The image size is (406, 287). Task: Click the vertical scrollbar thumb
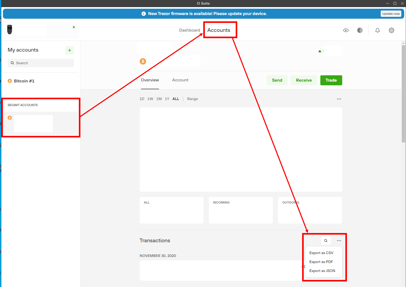coord(403,93)
